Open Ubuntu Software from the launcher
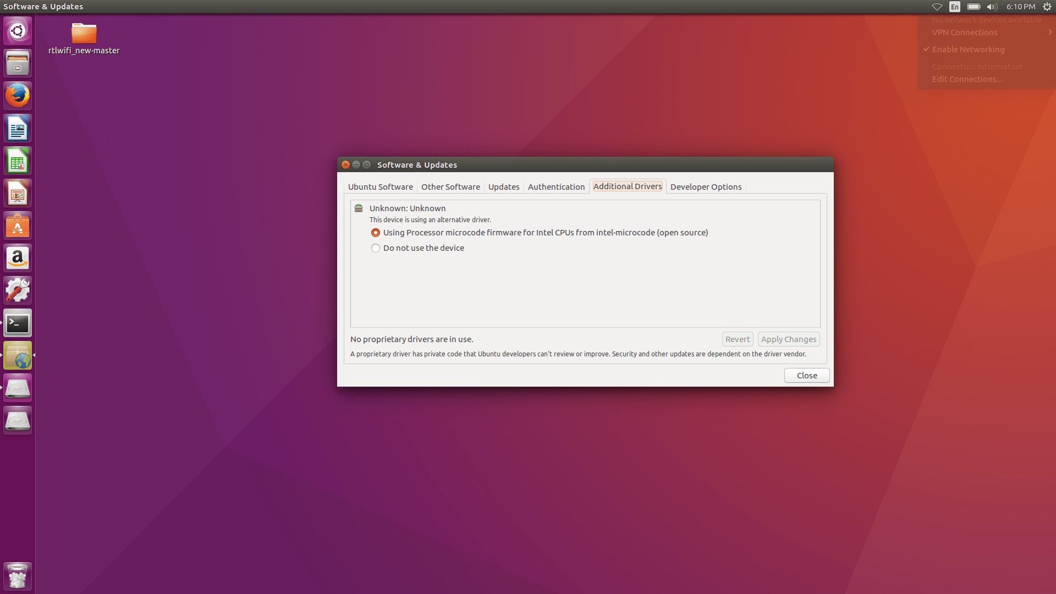This screenshot has width=1056, height=594. (18, 225)
